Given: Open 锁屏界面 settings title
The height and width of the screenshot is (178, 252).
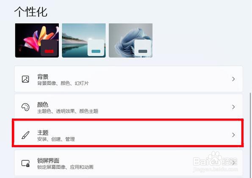Looking at the screenshot, I should point(48,161).
